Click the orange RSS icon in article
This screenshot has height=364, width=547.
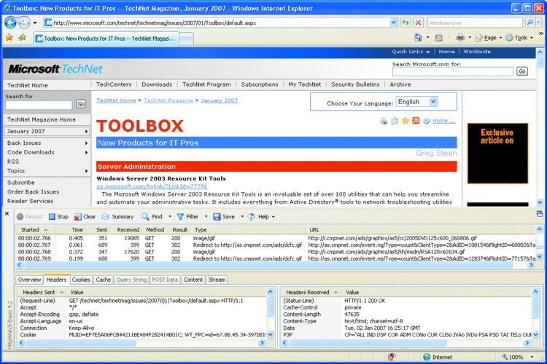click(416, 121)
